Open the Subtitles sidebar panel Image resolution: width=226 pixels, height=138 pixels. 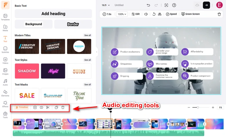pos(5,50)
